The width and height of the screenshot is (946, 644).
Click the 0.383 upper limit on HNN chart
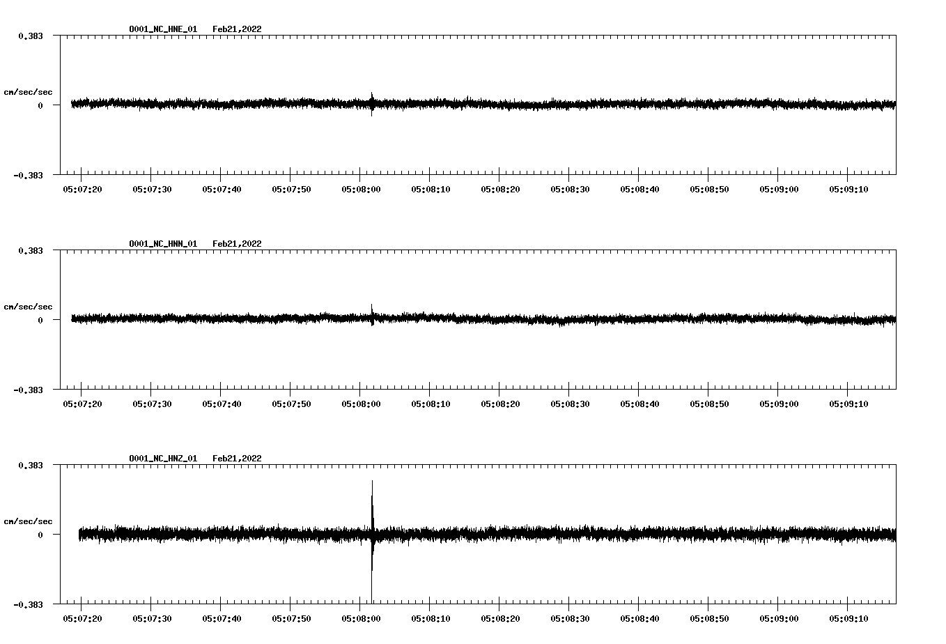pos(30,250)
